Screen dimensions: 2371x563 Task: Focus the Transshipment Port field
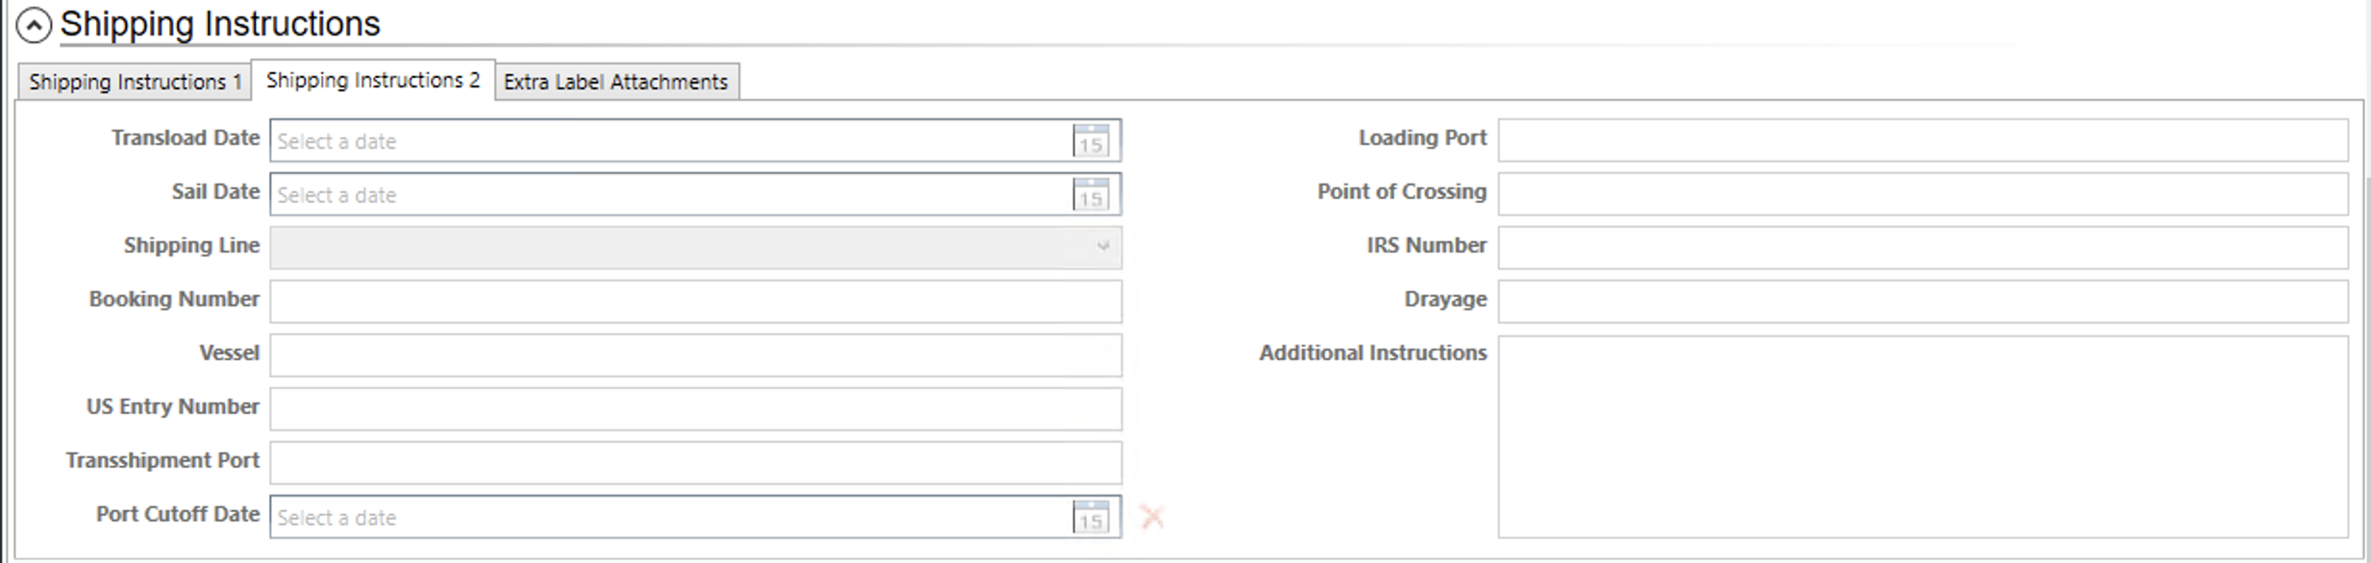tap(694, 463)
